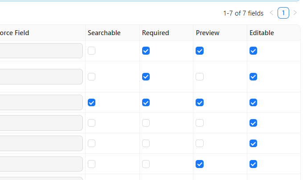Image resolution: width=307 pixels, height=180 pixels.
Task: Enable Preview checkbox in second row
Action: pyautogui.click(x=200, y=76)
